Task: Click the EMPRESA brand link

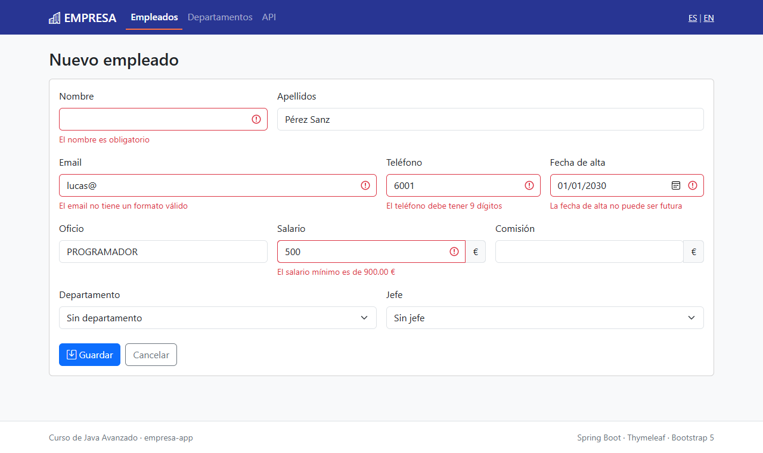Action: (x=83, y=18)
